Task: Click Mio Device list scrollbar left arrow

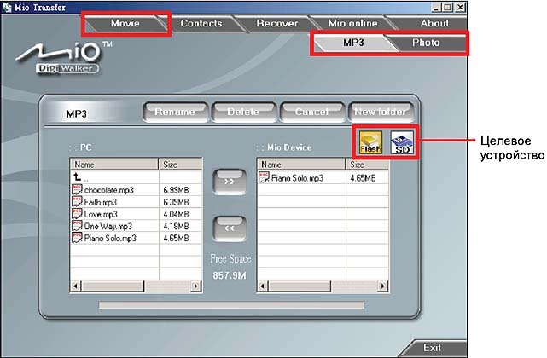Action: 263,286
